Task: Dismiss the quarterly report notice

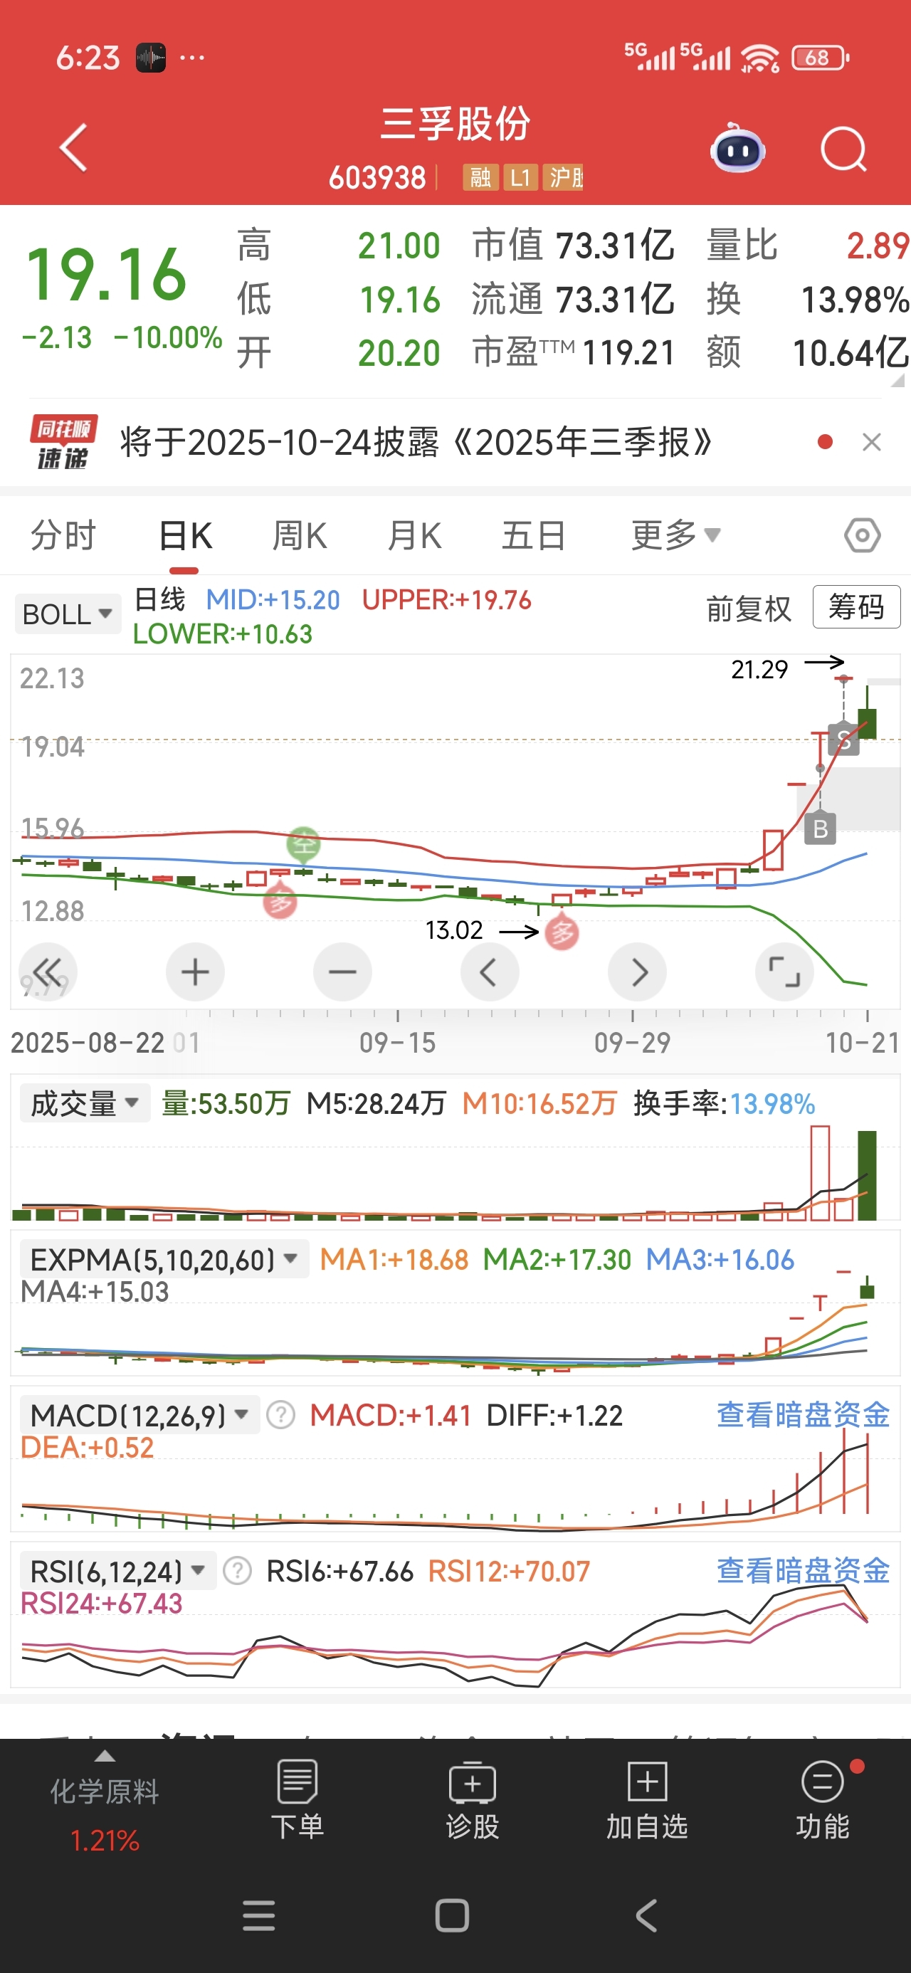Action: [871, 442]
